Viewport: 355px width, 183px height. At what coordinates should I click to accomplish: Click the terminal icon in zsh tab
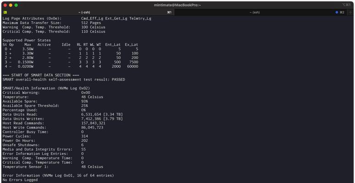5,12
